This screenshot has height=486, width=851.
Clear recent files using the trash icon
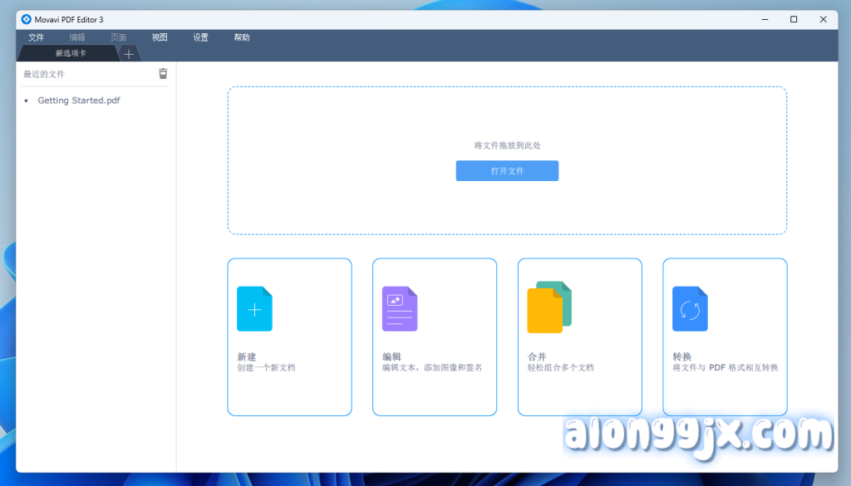163,74
